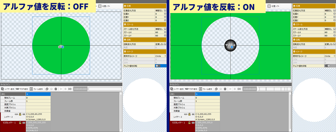The image size is (336, 132).
Task: Toggle visibility icon on left マスクレイヤー 1
Action: tap(24, 123)
